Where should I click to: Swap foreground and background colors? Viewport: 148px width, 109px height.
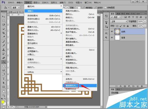pos(5,99)
